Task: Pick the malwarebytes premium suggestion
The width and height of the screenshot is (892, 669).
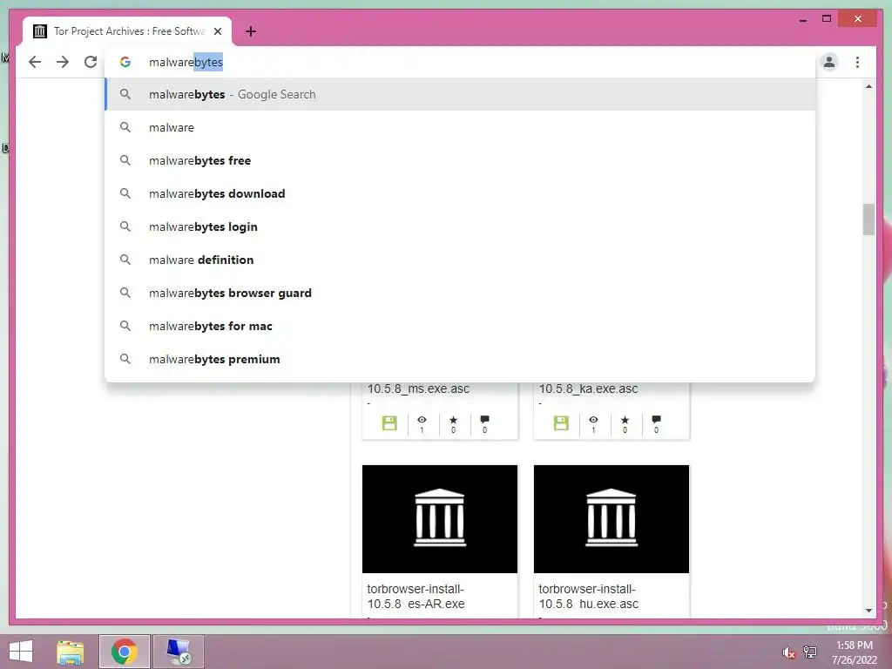Action: tap(460, 359)
